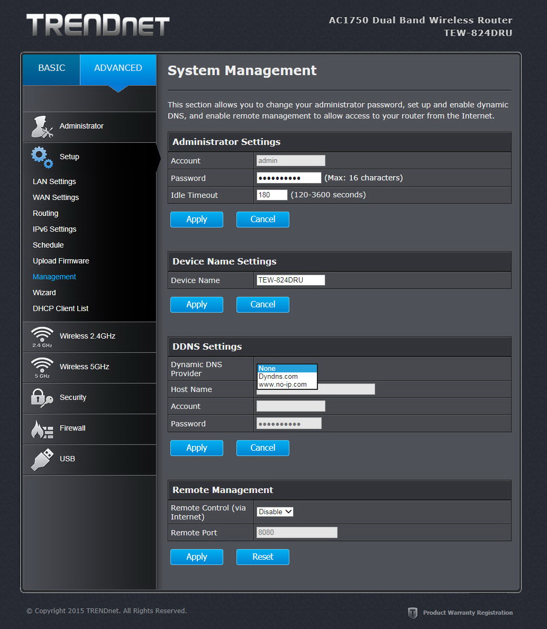The image size is (547, 629).
Task: Open the Administrator menu section
Action: 89,127
